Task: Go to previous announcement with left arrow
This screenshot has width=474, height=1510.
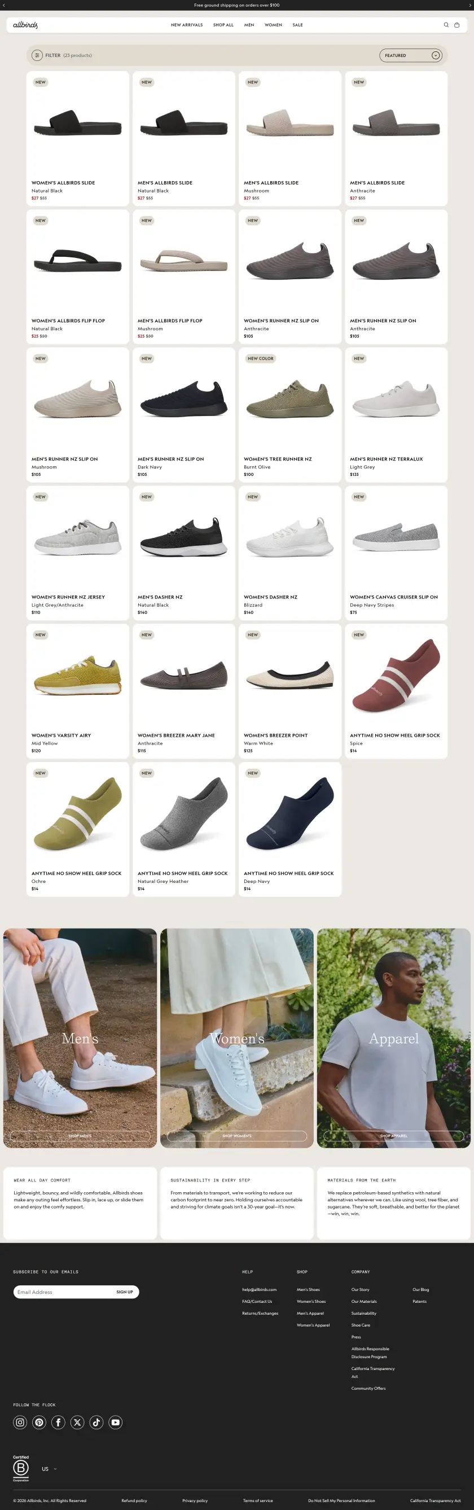Action: [x=3, y=5]
